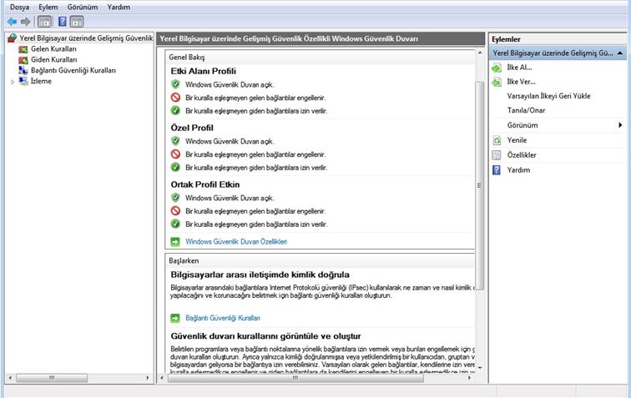This screenshot has width=631, height=398.
Task: Click the Giden Kuralları tree icon
Action: pos(23,60)
